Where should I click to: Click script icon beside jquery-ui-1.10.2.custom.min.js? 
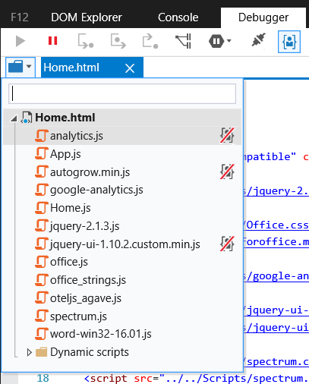pyautogui.click(x=42, y=244)
